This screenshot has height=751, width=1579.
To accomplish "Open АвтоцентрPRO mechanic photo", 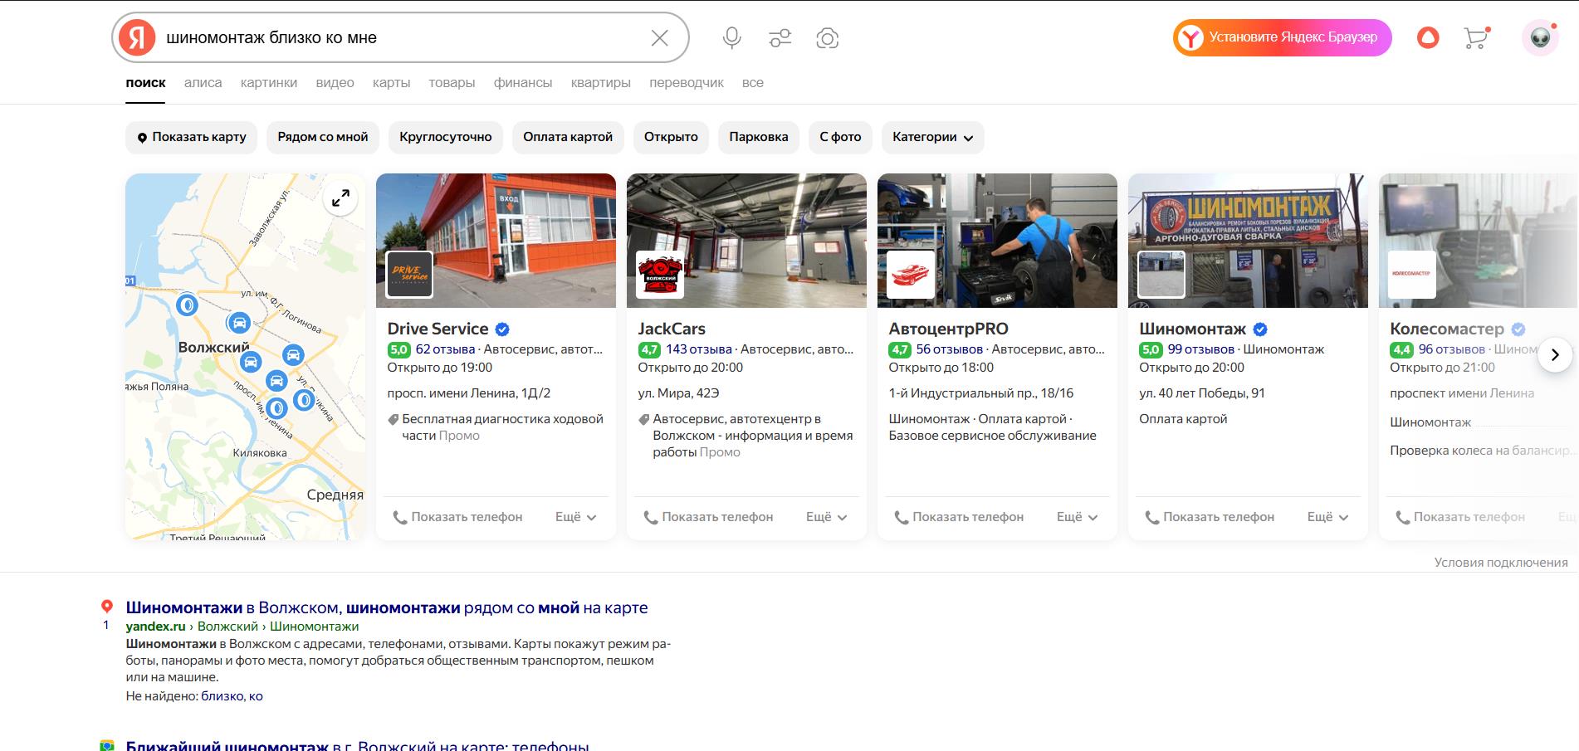I will tap(997, 241).
